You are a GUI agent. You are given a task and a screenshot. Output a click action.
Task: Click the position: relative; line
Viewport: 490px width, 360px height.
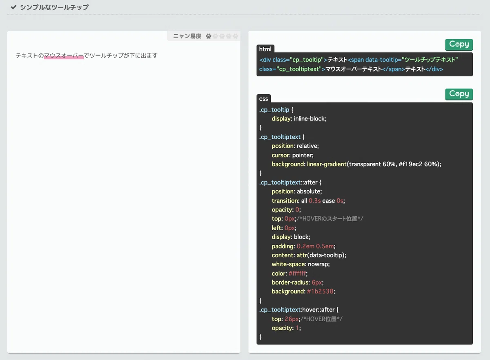click(x=295, y=146)
